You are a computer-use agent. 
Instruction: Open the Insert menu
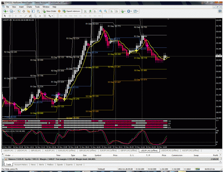[x=21, y=7]
